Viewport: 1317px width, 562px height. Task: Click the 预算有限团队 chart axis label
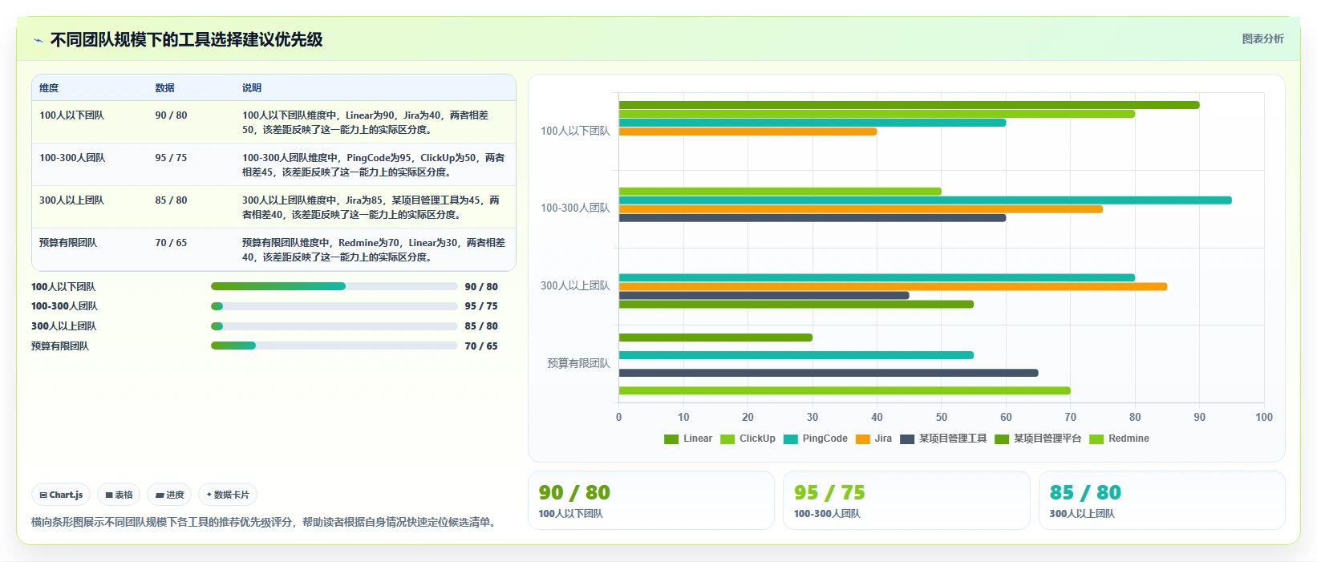[x=578, y=363]
